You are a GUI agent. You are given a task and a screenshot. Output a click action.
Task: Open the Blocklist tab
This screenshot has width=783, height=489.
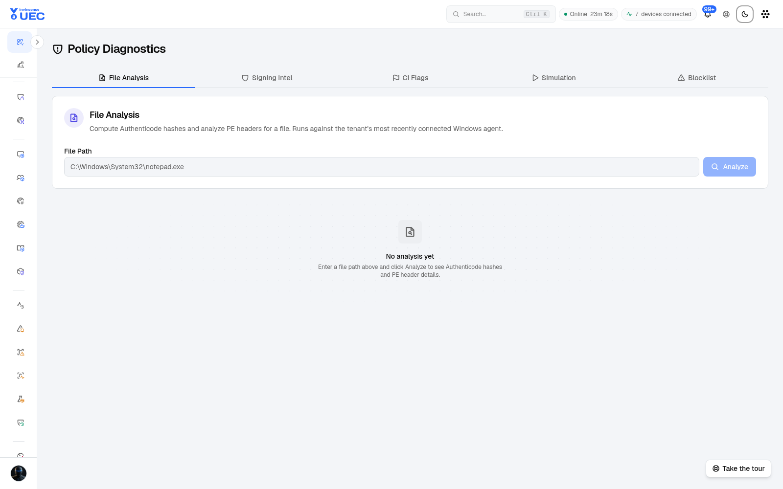pyautogui.click(x=697, y=78)
